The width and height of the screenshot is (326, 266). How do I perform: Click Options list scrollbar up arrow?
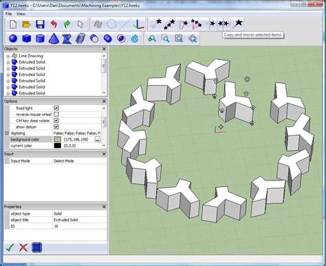tap(104, 108)
